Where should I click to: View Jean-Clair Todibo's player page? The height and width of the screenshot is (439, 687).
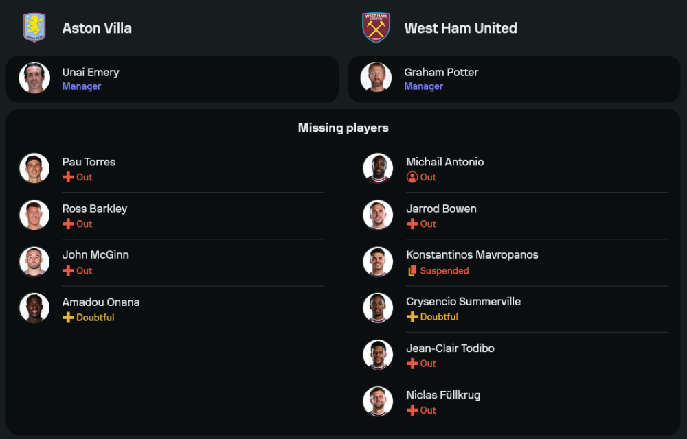[450, 348]
